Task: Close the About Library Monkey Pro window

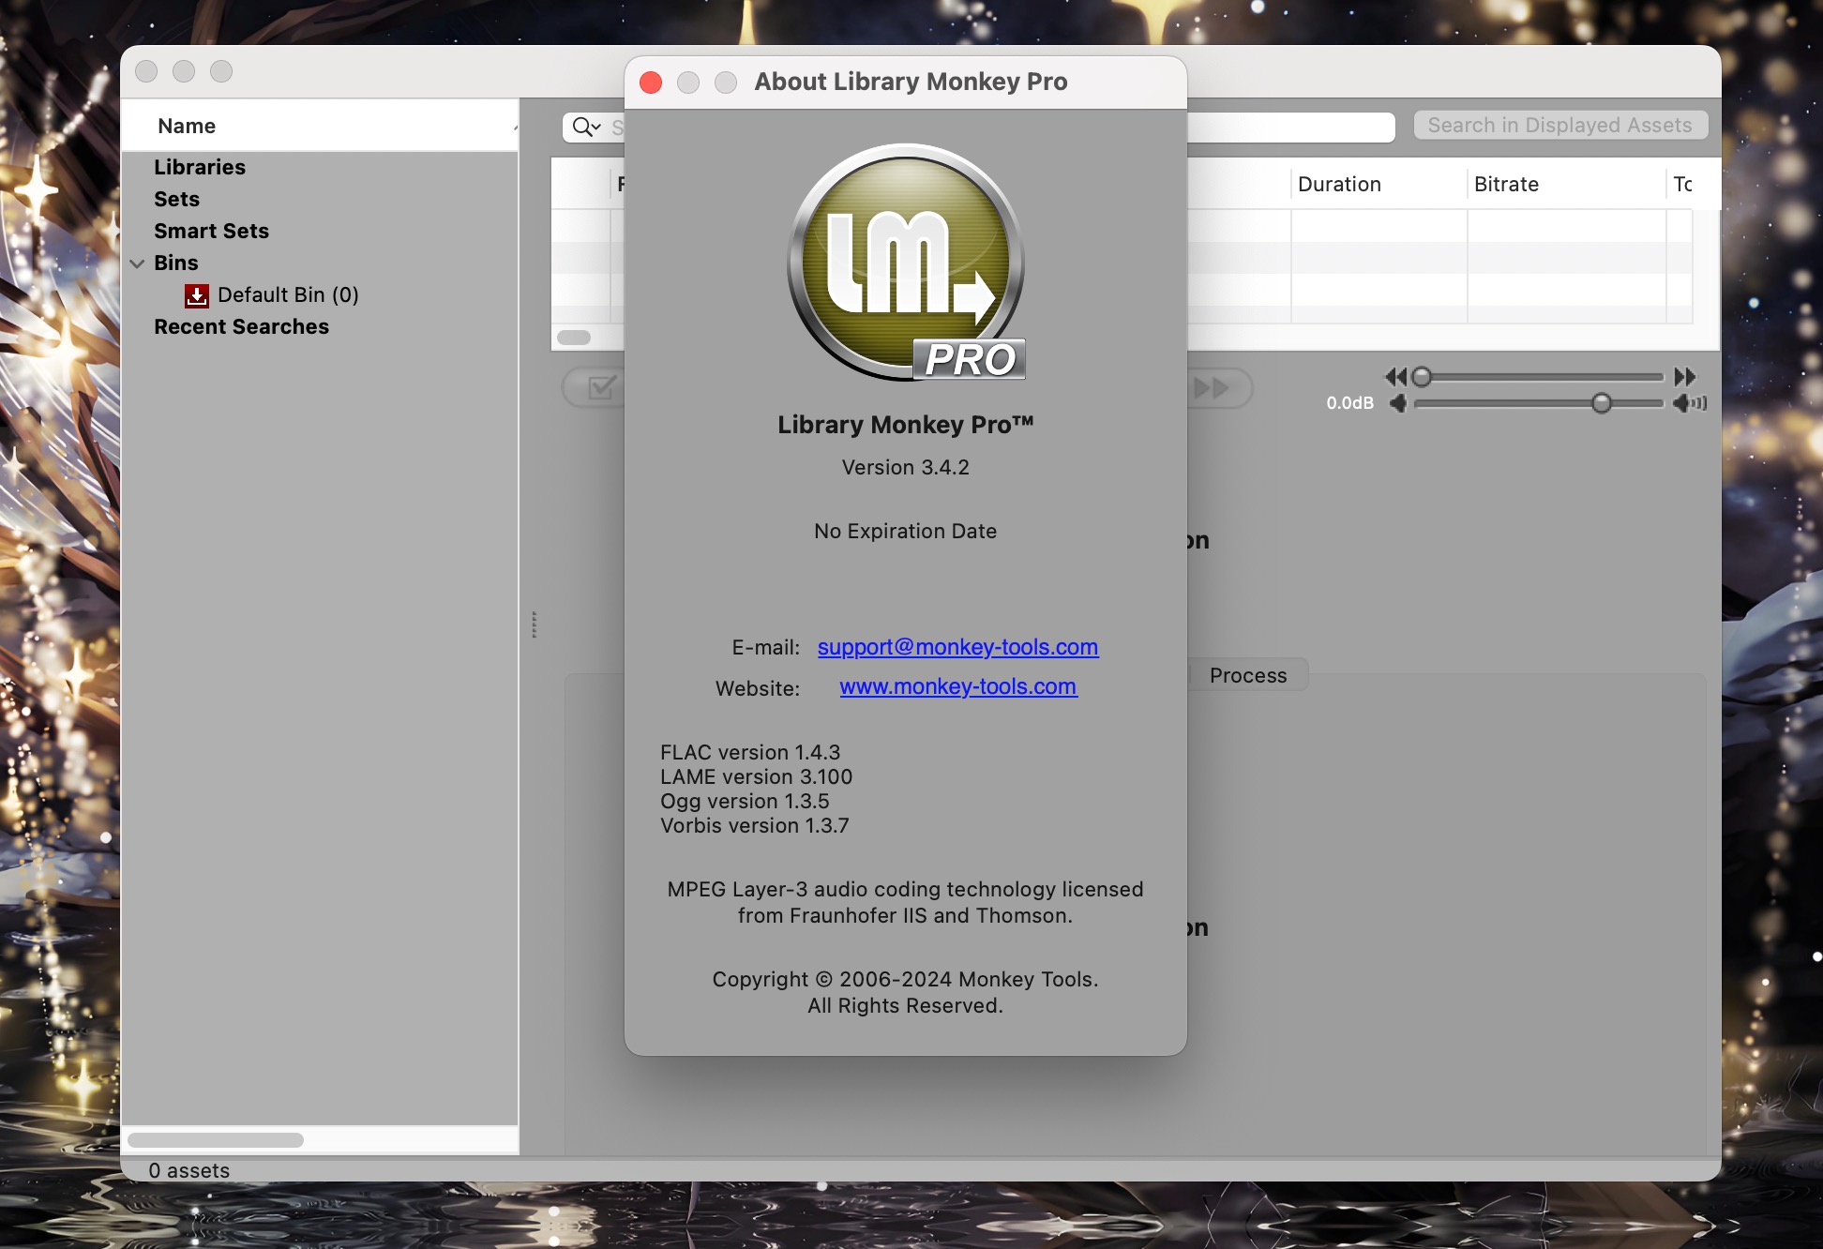Action: (x=651, y=83)
